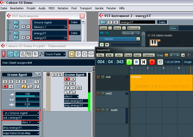Screen dimensions: 193x137
Task: Toggle bypass power in VST-Instrument 2 window
Action: (x=103, y=22)
